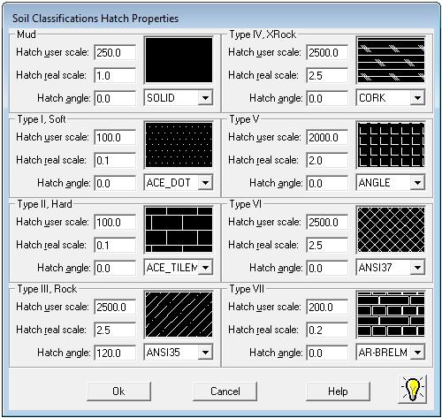The width and height of the screenshot is (442, 418).
Task: Expand the ACE_DOT pattern dropdown
Action: pos(205,183)
